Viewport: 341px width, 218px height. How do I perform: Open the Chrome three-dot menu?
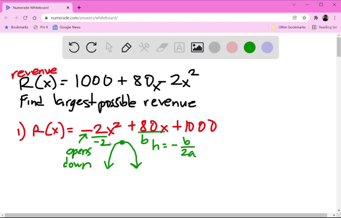click(335, 18)
